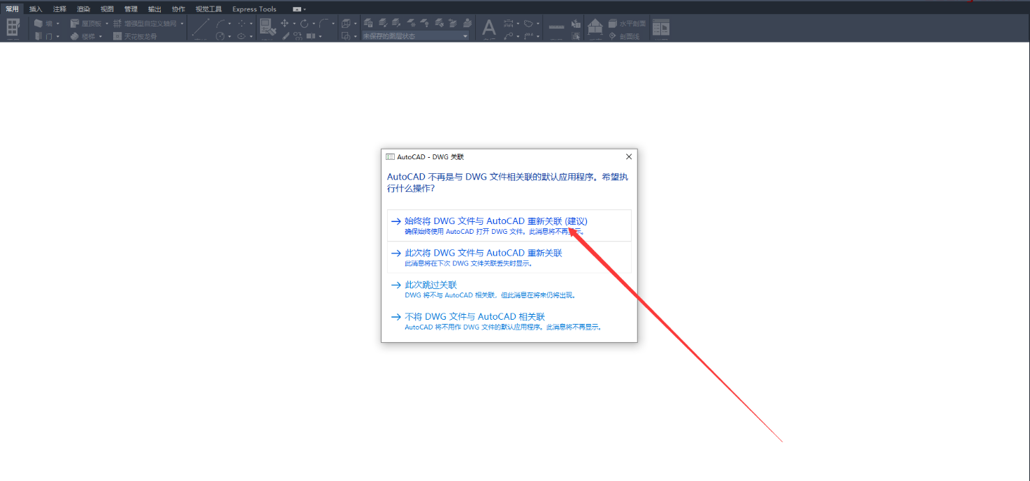The image size is (1030, 481).
Task: Select the 剖面线 section line tool
Action: (x=624, y=36)
